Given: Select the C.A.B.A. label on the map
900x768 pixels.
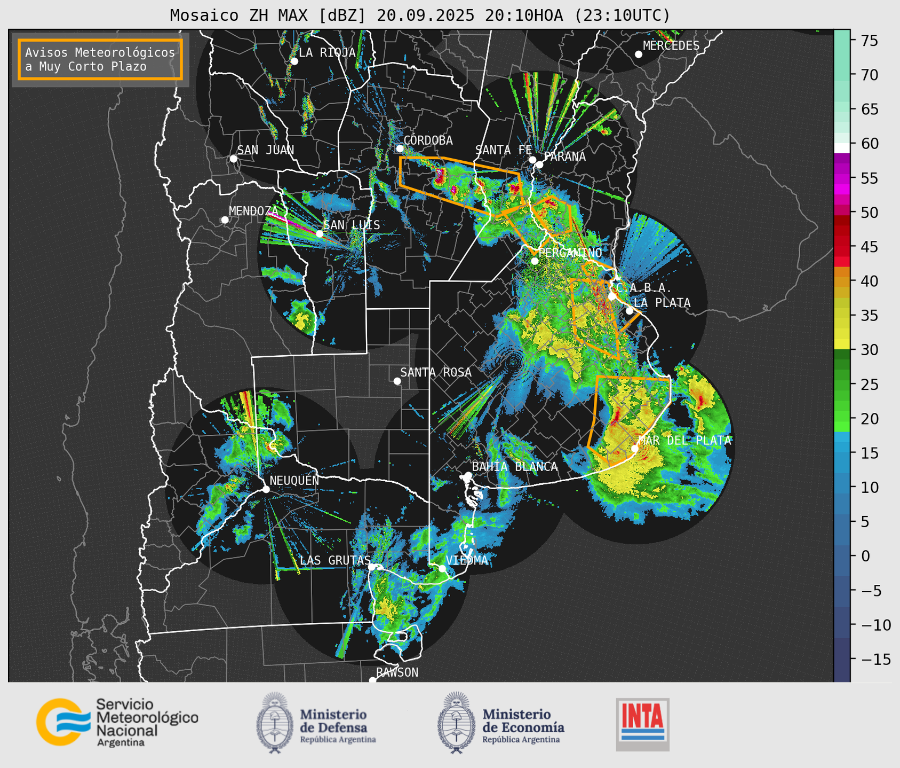Looking at the screenshot, I should click(x=643, y=288).
